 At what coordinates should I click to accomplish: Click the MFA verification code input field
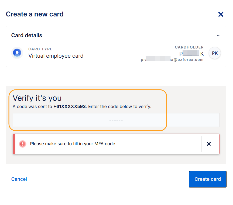coord(116,120)
